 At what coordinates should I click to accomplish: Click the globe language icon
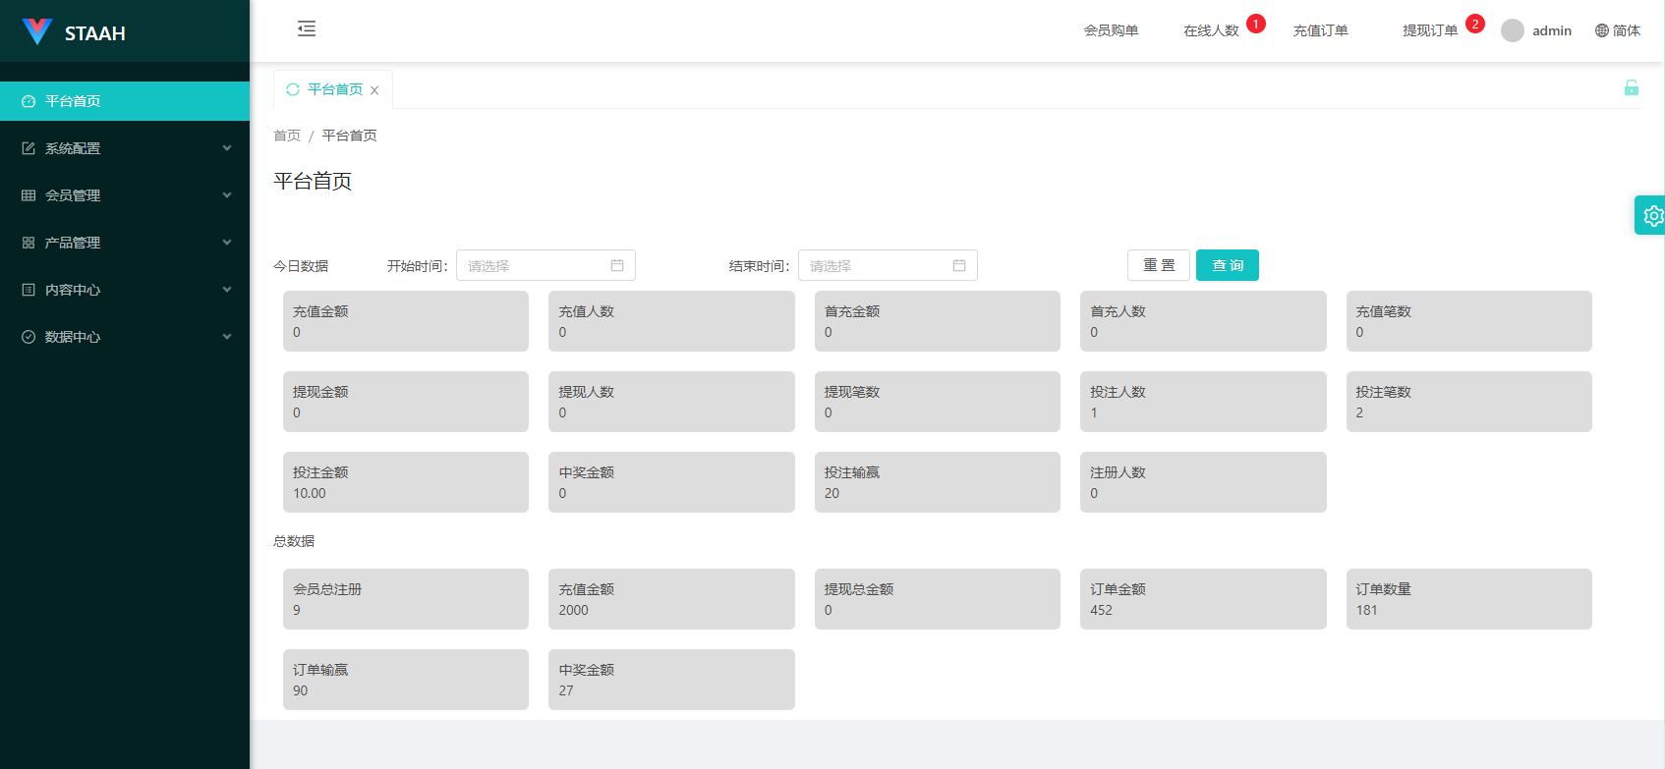click(1602, 30)
